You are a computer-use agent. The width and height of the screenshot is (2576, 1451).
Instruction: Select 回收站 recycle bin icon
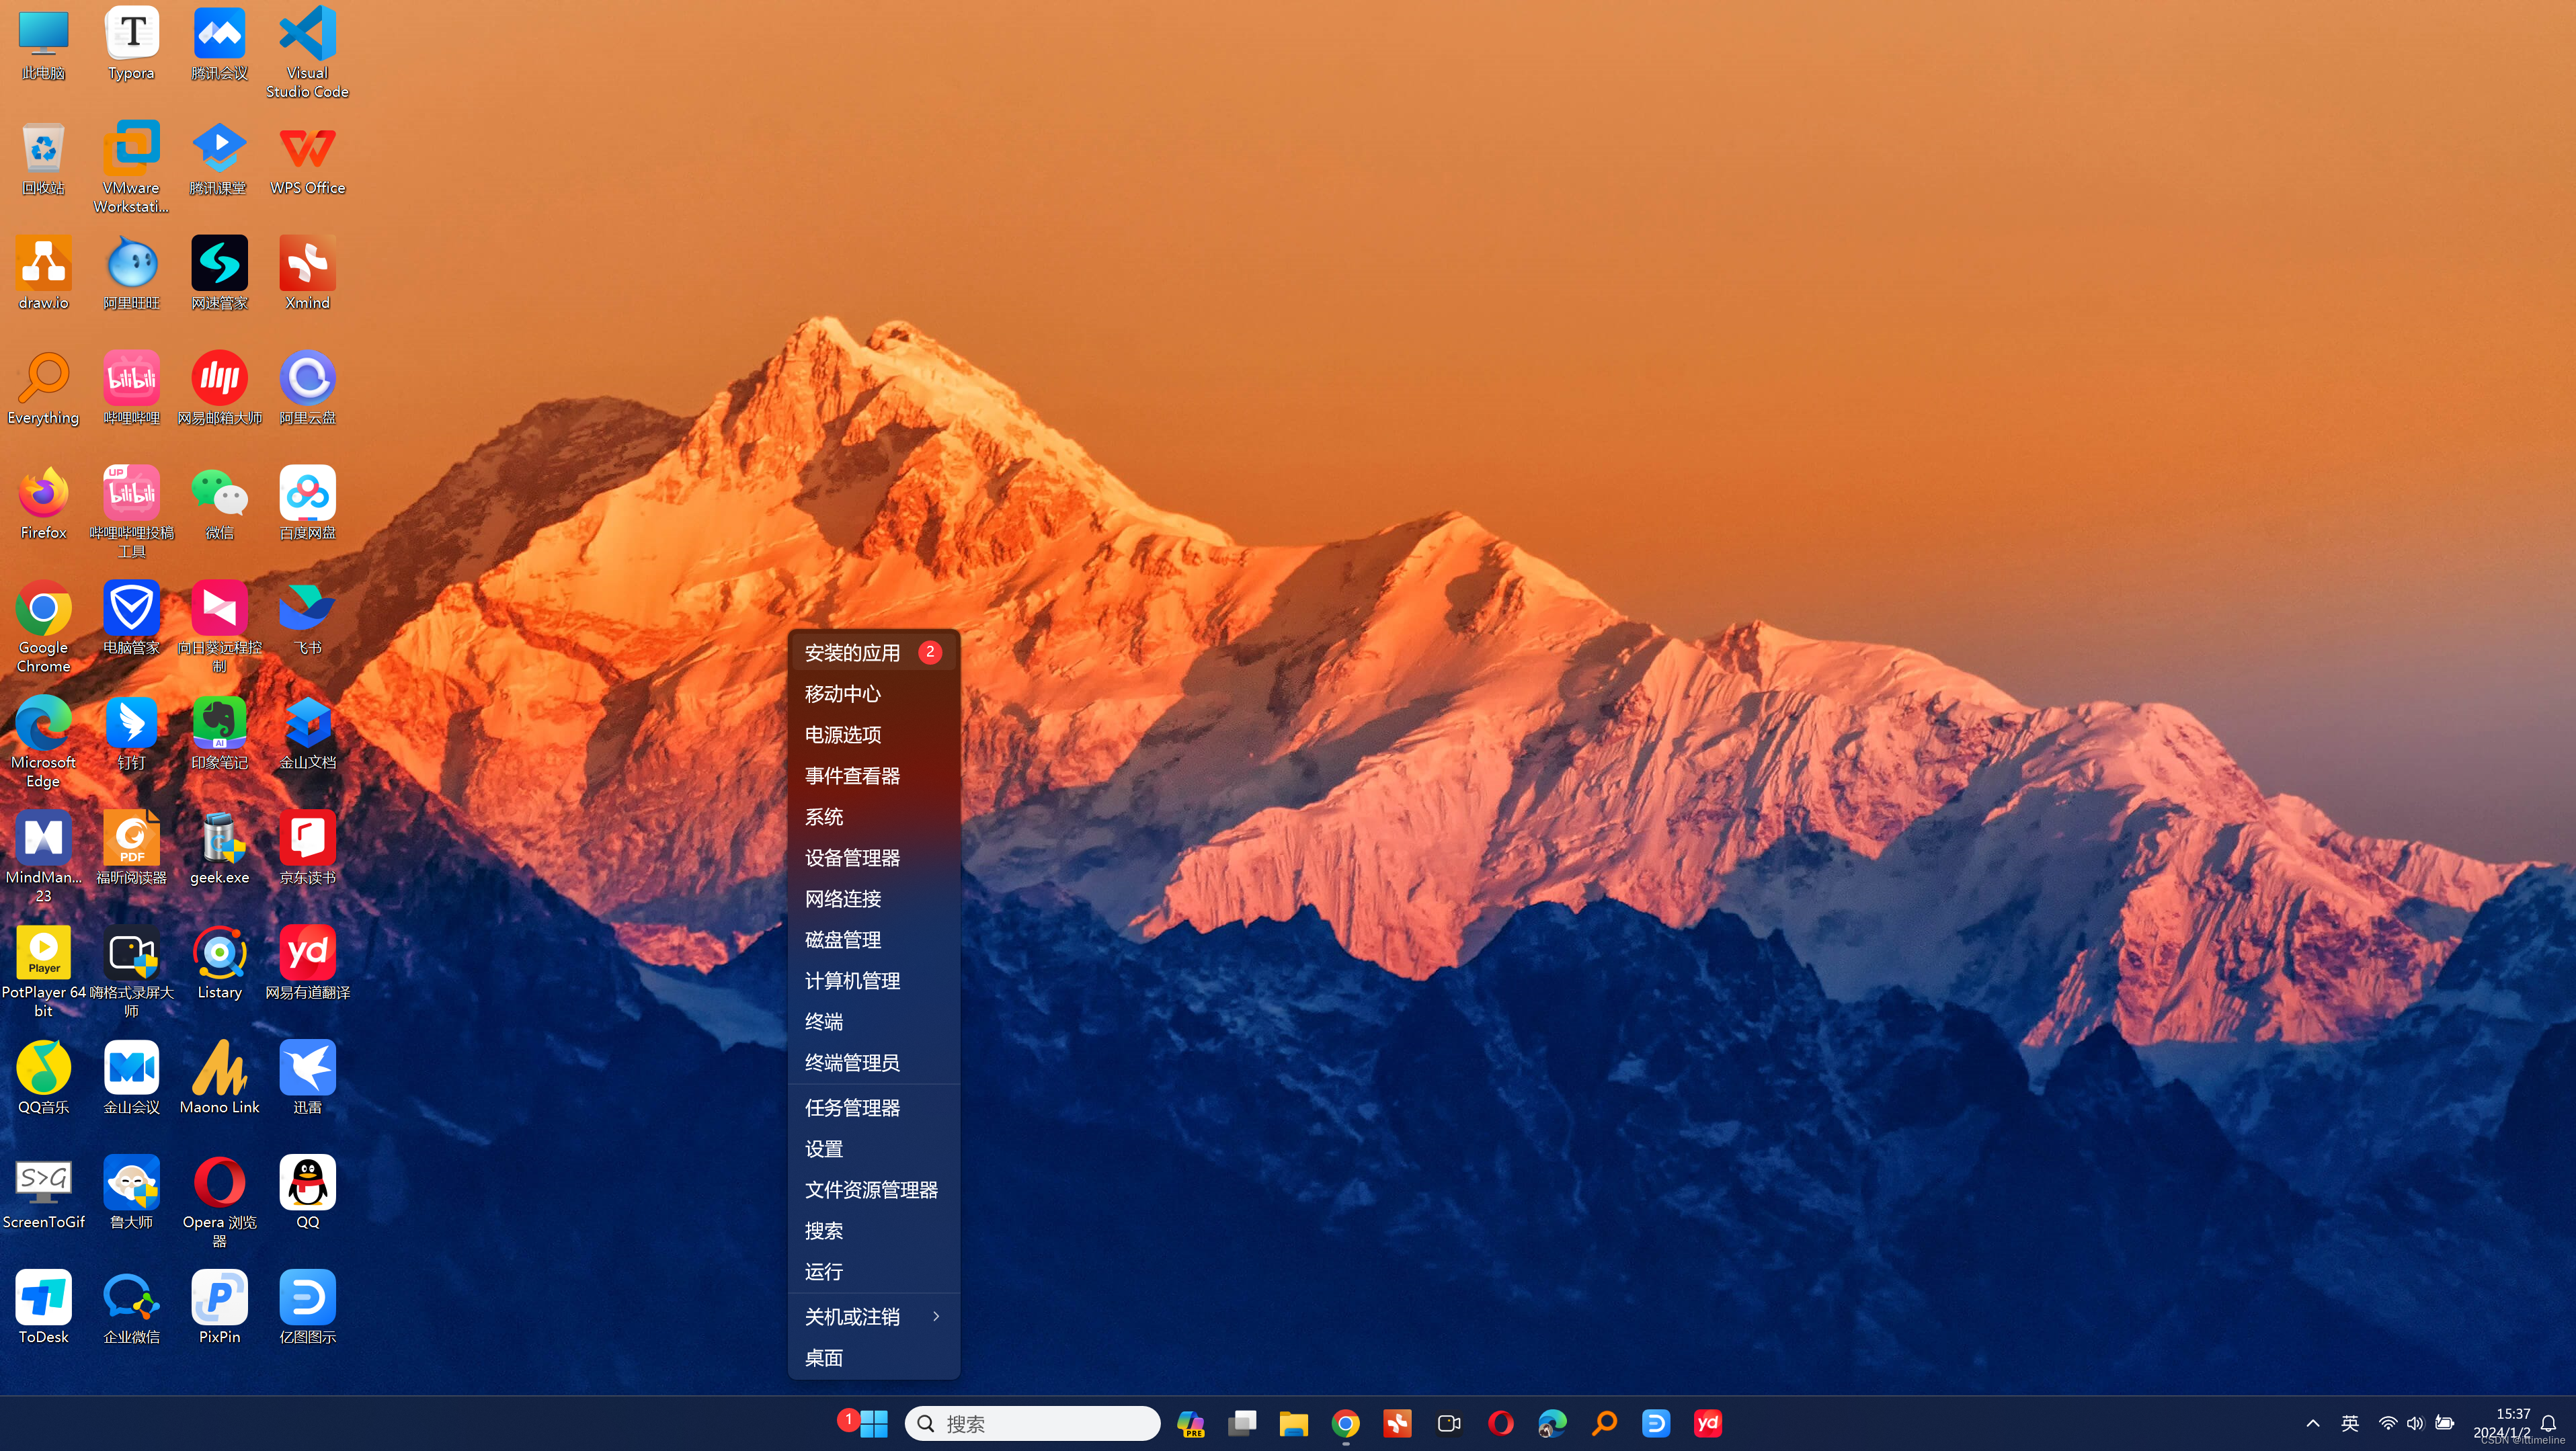point(43,158)
